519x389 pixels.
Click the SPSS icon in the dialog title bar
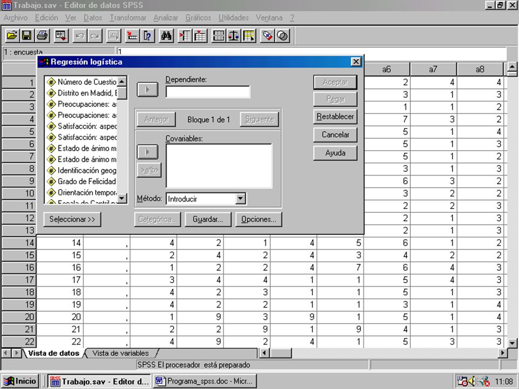pos(44,62)
